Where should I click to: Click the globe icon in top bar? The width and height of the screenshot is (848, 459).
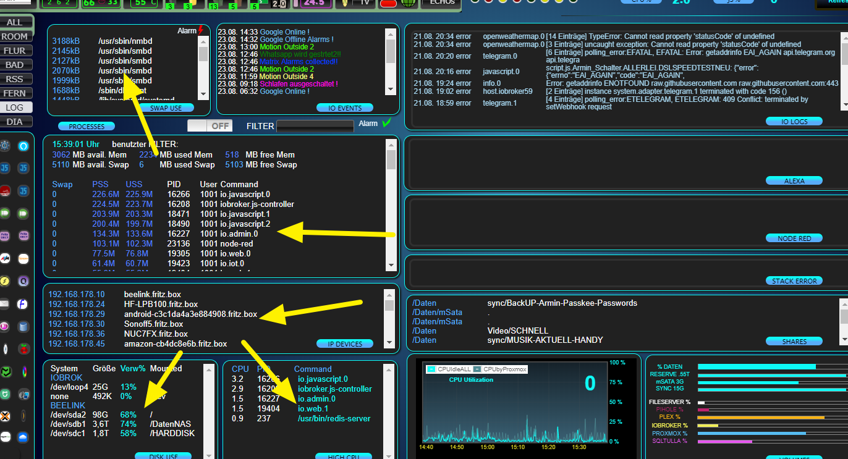tap(407, 2)
